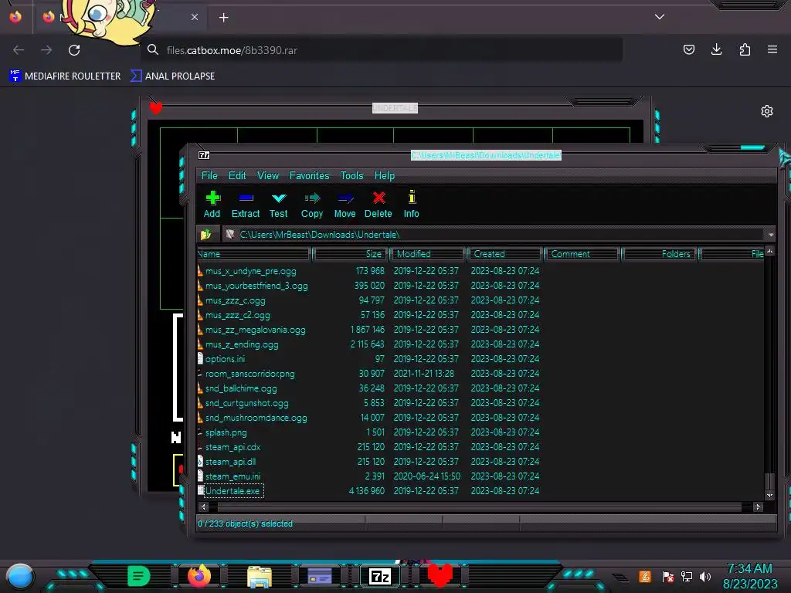
Task: Sort by the Folders column header
Action: (660, 254)
